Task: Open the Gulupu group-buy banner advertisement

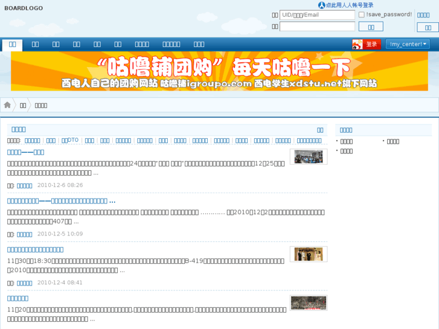Action: (x=219, y=71)
